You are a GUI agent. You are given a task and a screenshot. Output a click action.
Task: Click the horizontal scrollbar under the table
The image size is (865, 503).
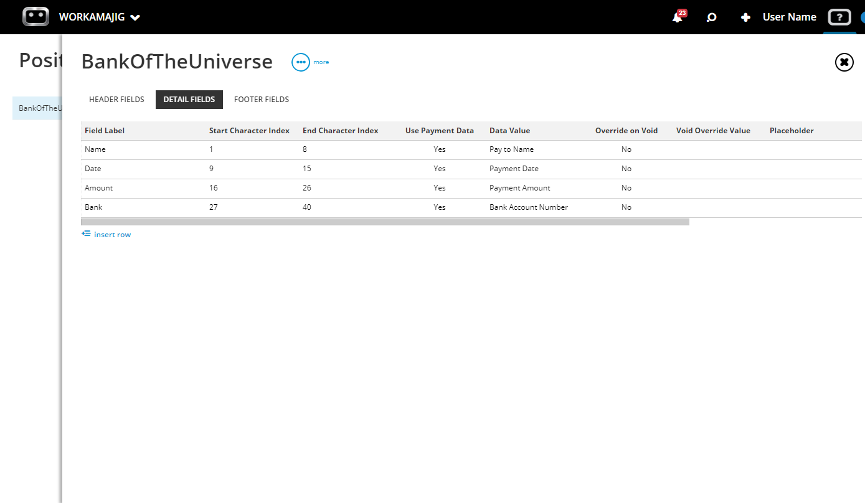[x=385, y=222]
